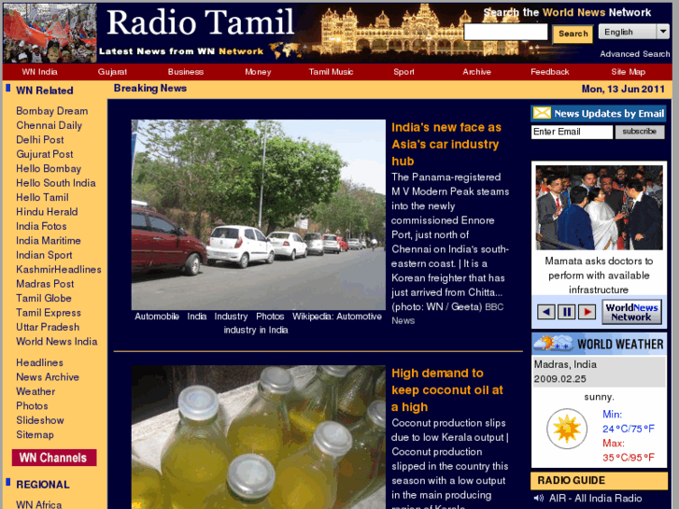This screenshot has height=509, width=679.
Task: Click the red next slide arrow
Action: [587, 311]
